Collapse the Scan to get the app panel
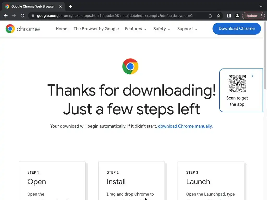 (x=252, y=76)
